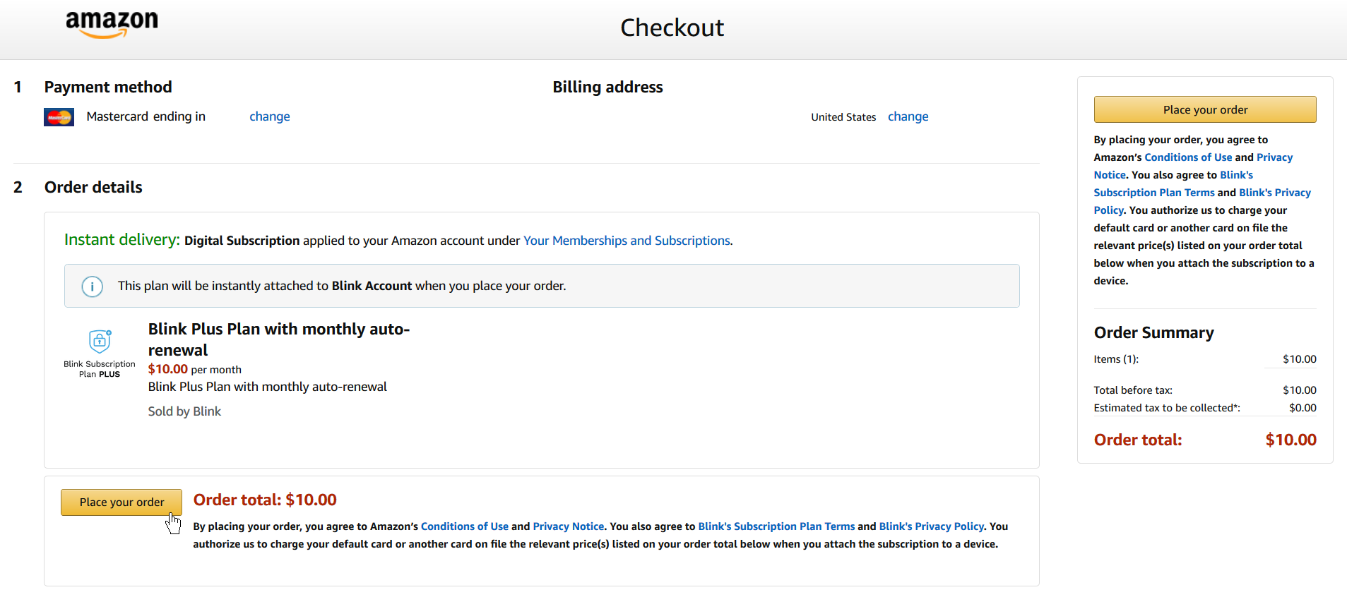Change the payment method
This screenshot has height=597, width=1347.
pos(270,116)
